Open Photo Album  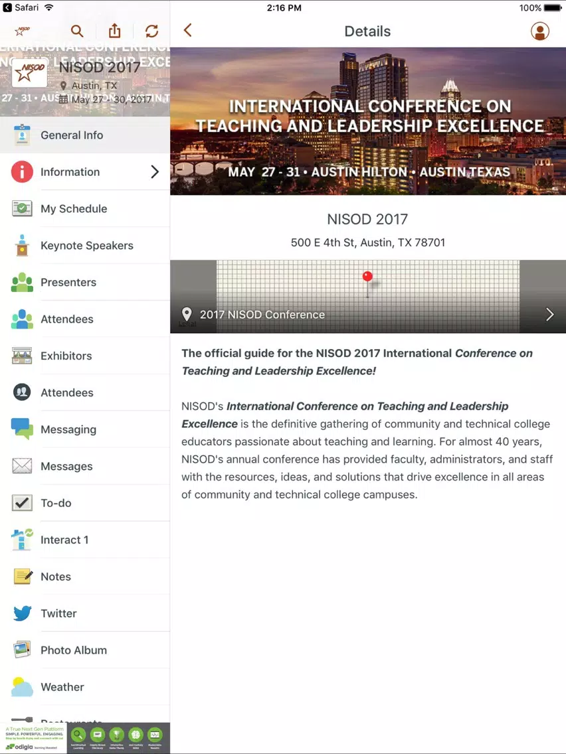click(85, 650)
